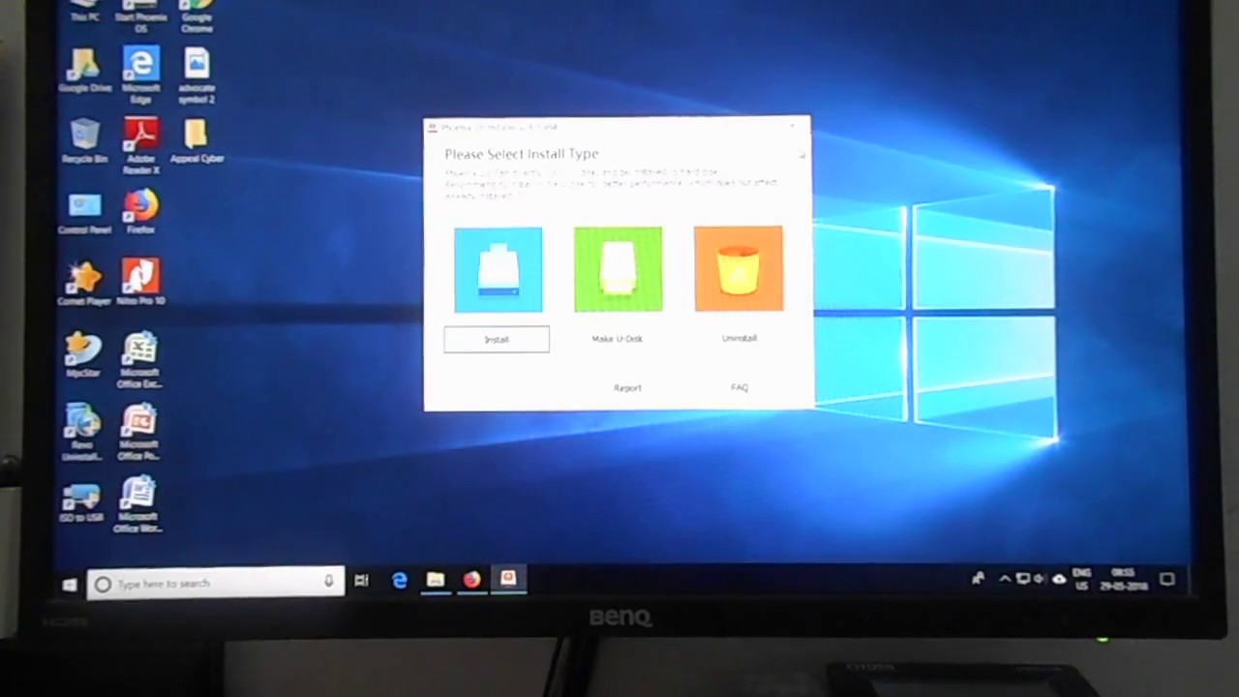Launch Firefox from the desktop
The image size is (1239, 697).
tap(140, 212)
